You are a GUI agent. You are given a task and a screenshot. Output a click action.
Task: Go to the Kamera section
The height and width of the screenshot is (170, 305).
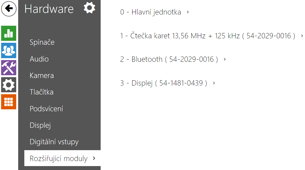(42, 75)
